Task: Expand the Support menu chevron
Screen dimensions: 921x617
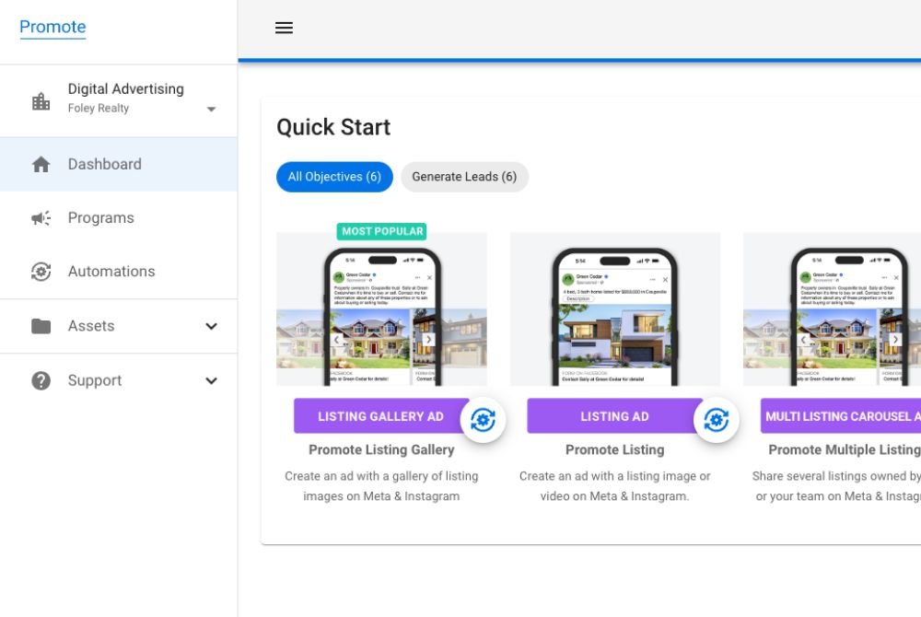Action: 211,380
